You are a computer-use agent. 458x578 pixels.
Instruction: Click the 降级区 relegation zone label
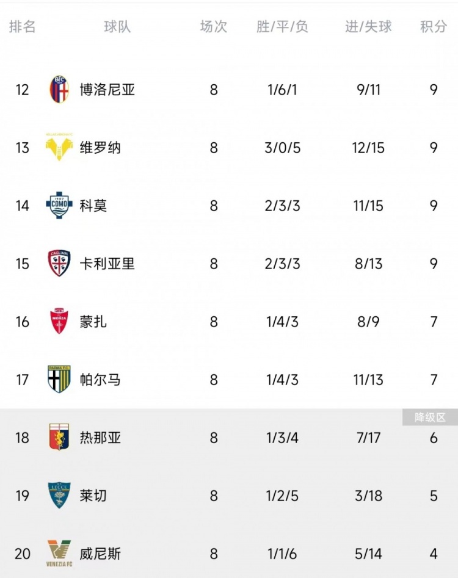coord(430,417)
